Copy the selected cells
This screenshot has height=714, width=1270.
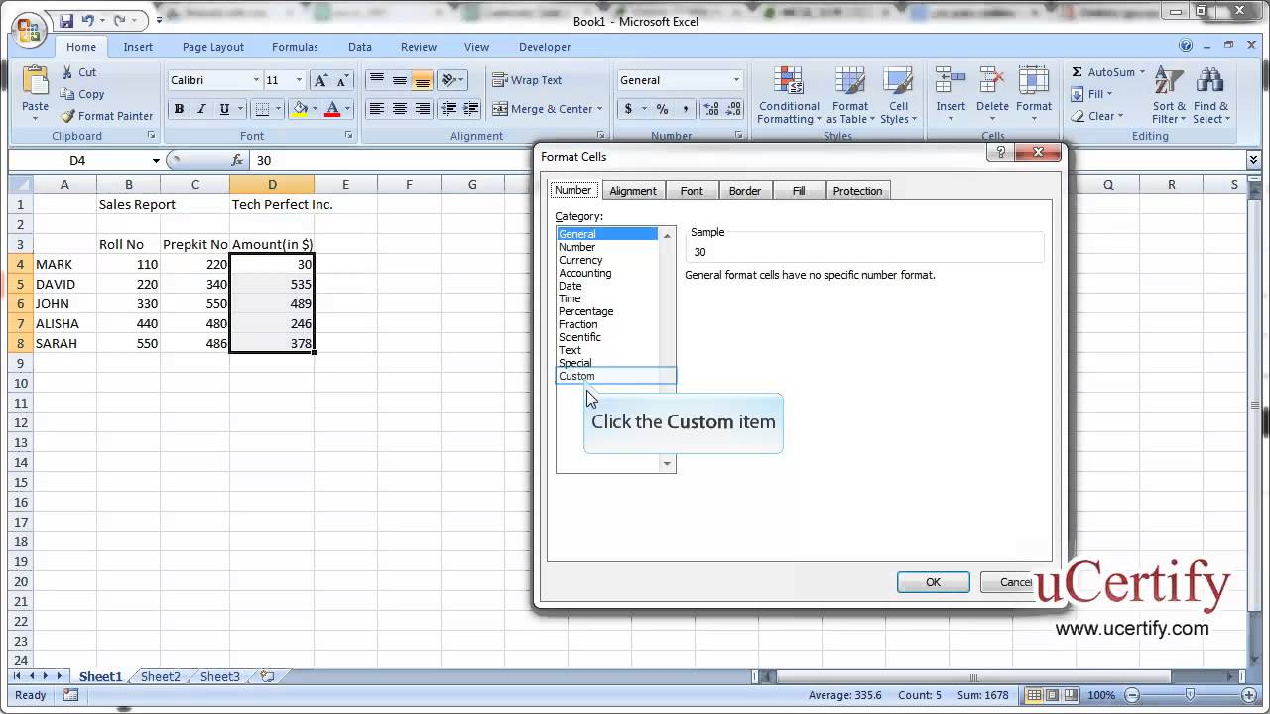(82, 94)
